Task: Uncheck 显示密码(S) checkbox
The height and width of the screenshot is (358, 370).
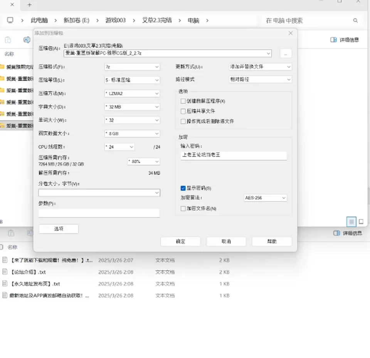Action: point(183,188)
